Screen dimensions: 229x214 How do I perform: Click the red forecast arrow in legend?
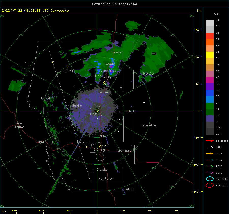point(210,141)
